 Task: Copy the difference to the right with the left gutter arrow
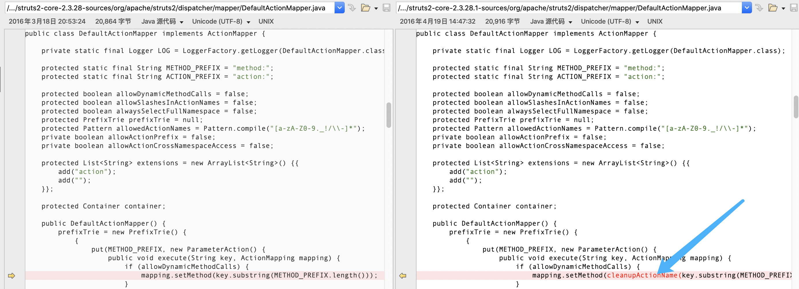click(12, 275)
